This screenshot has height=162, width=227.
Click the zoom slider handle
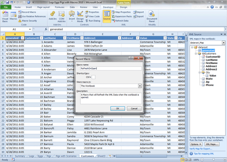tap(213, 160)
